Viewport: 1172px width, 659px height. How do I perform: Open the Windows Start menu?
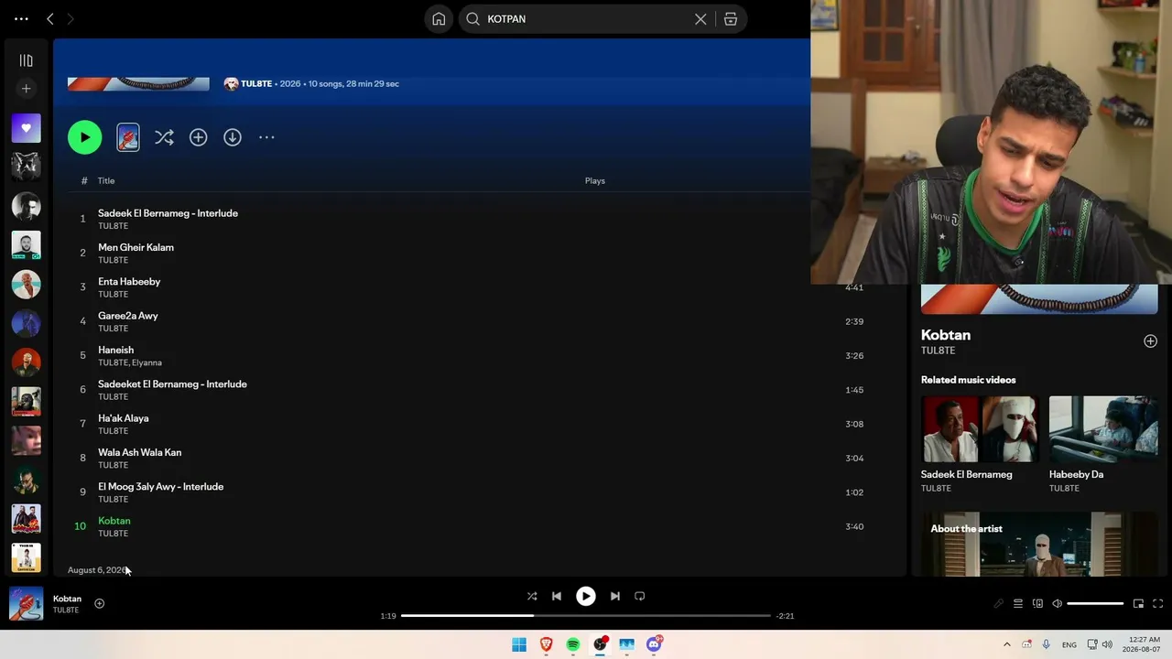pos(519,644)
